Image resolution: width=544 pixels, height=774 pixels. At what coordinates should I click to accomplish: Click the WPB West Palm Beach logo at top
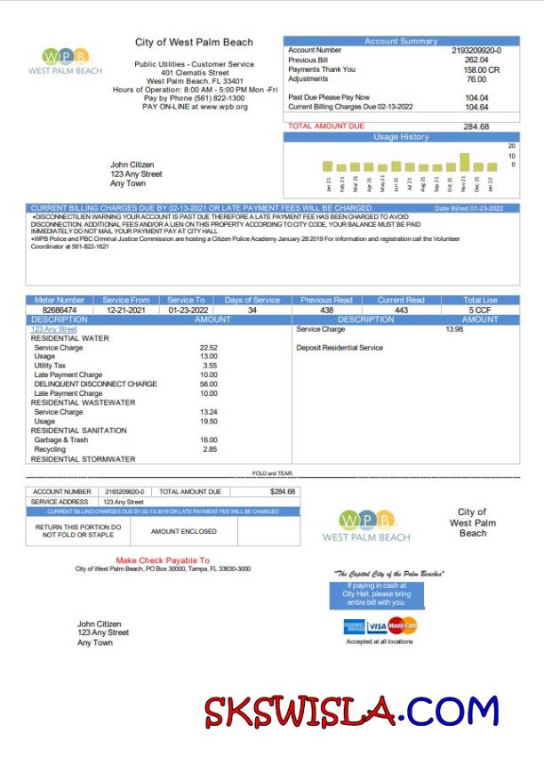[65, 60]
